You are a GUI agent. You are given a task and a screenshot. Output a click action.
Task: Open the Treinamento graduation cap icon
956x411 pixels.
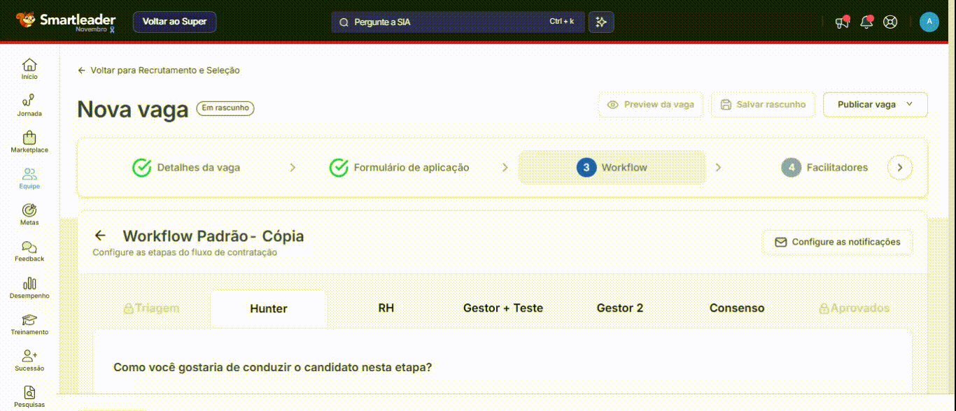coord(29,320)
